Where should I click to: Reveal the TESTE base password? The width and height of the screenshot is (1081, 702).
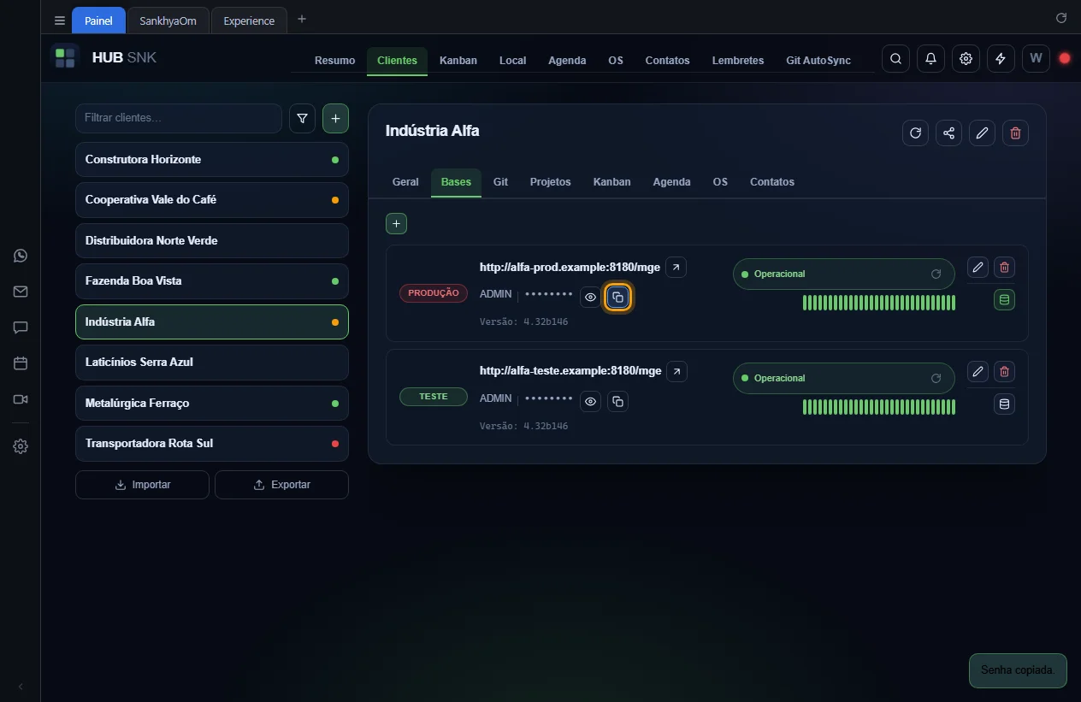pyautogui.click(x=590, y=401)
